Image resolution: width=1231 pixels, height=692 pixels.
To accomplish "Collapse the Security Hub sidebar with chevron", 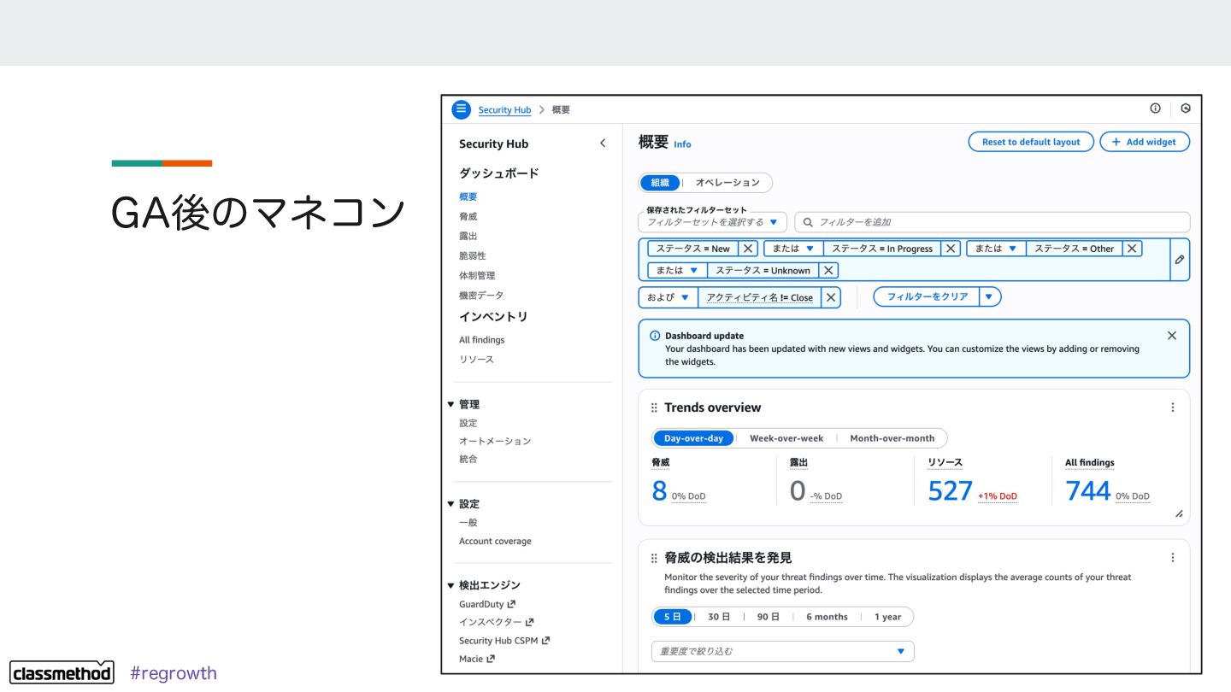I will [x=603, y=144].
